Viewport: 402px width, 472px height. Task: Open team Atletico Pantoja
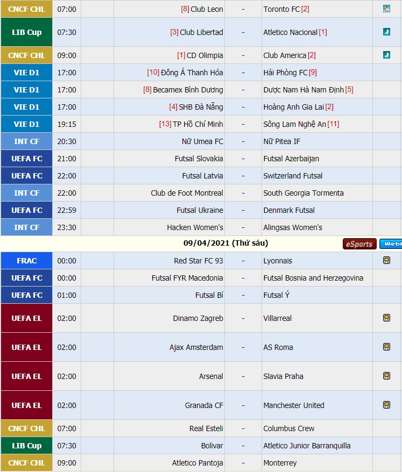[198, 463]
